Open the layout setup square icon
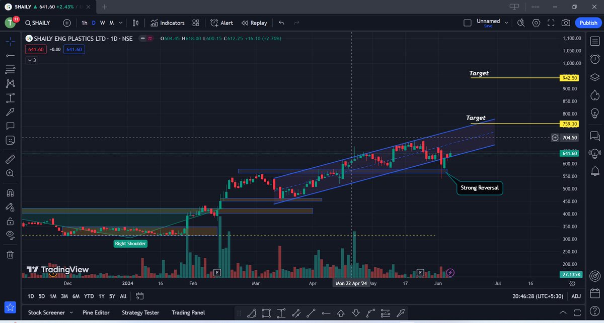604x323 pixels. (468, 23)
